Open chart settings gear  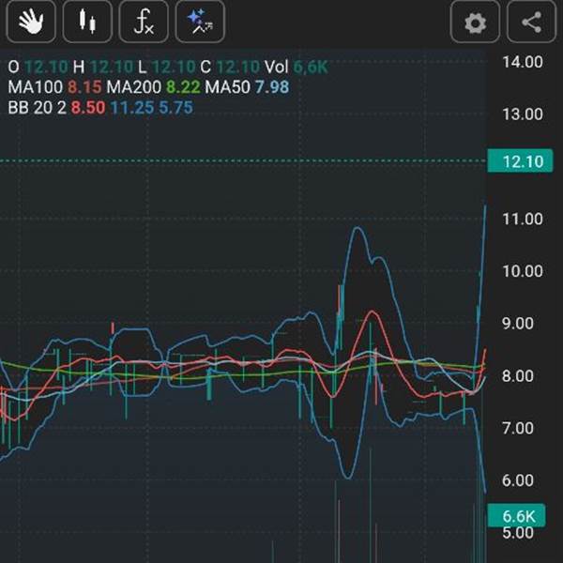pyautogui.click(x=475, y=22)
